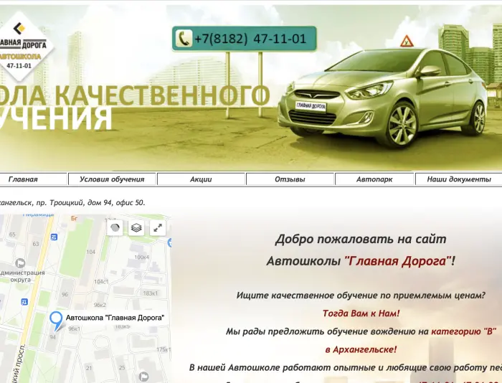Click the map label Автошкола "Главная Дорога"

tap(115, 318)
